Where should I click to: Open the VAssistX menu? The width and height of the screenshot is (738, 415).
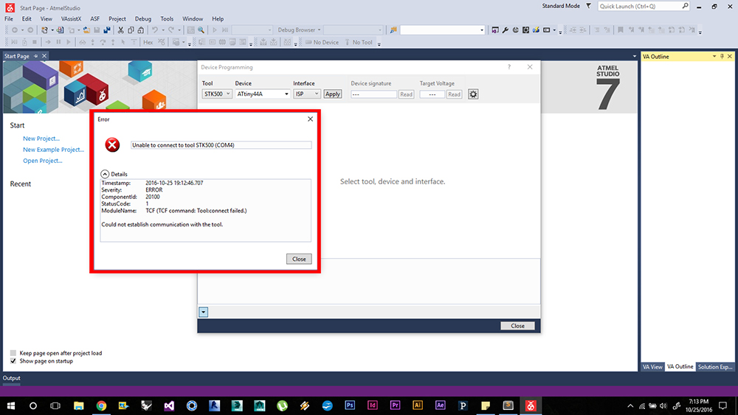[x=71, y=19]
